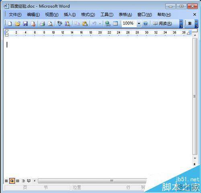This screenshot has width=201, height=193.
Task: Create a new blank document
Action: (x=10, y=24)
